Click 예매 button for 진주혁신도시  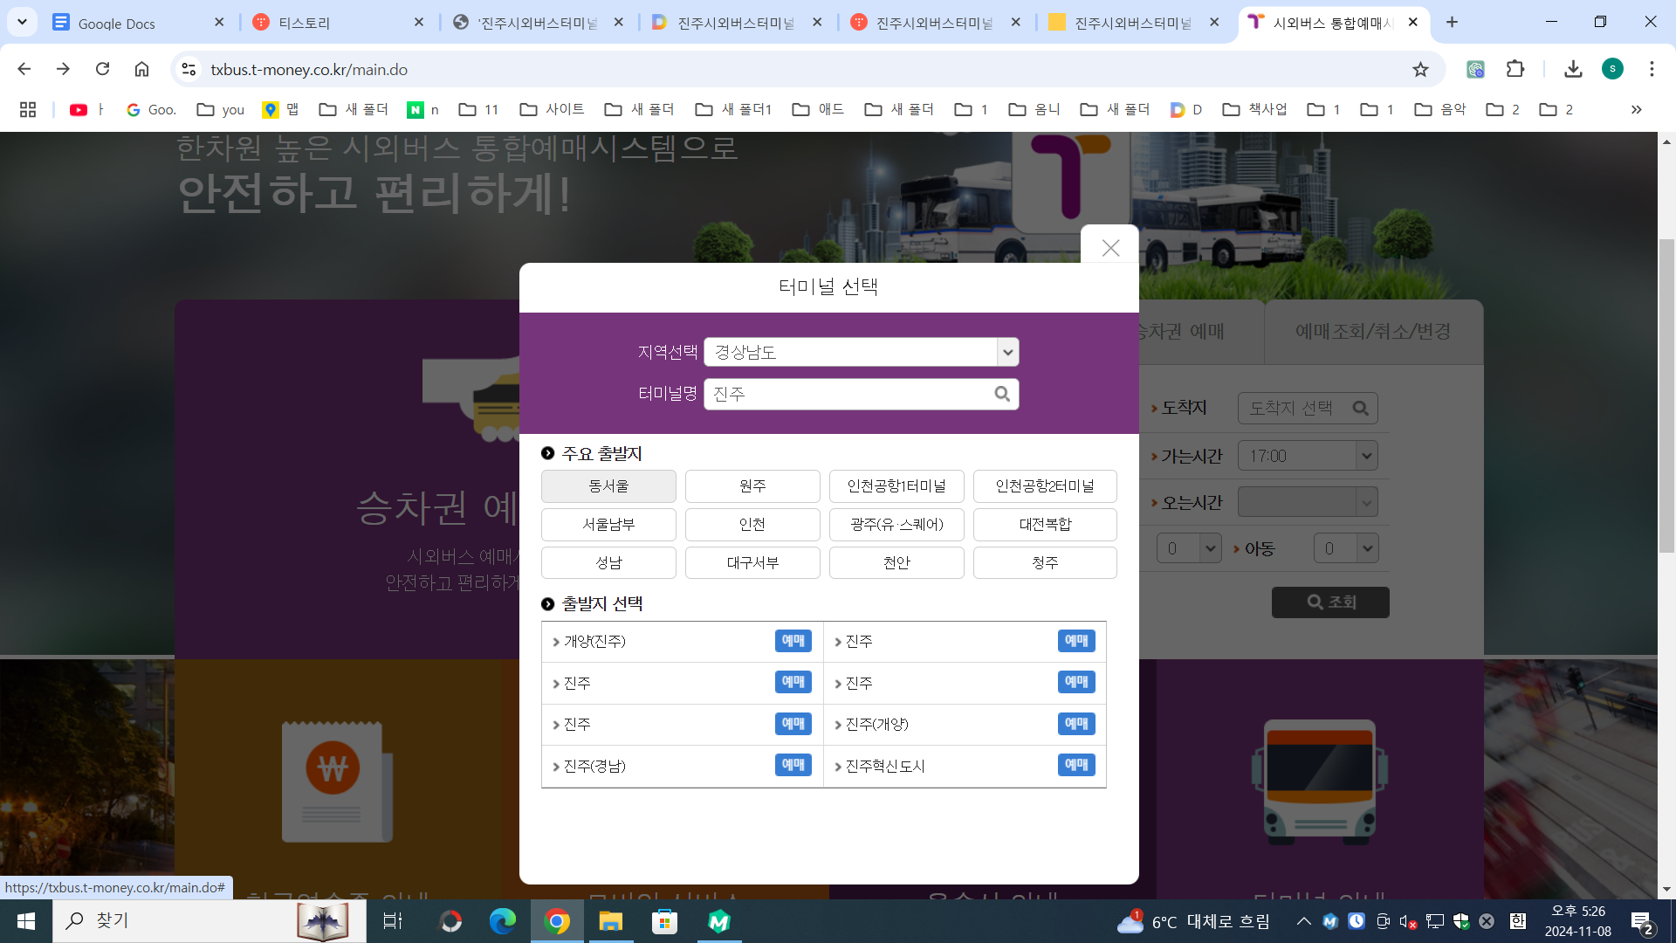(x=1075, y=766)
